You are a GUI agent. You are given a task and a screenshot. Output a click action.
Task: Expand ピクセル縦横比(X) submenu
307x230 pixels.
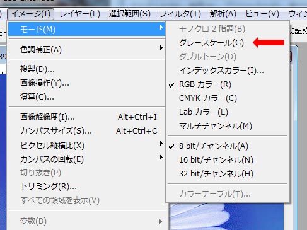click(86, 146)
